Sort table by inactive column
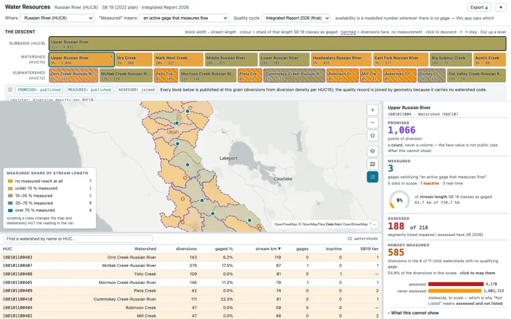The height and width of the screenshot is (319, 511). pyautogui.click(x=334, y=249)
